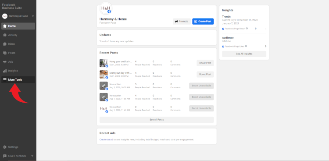The image size is (329, 161).
Task: Click the Updates heading
Action: point(105,35)
